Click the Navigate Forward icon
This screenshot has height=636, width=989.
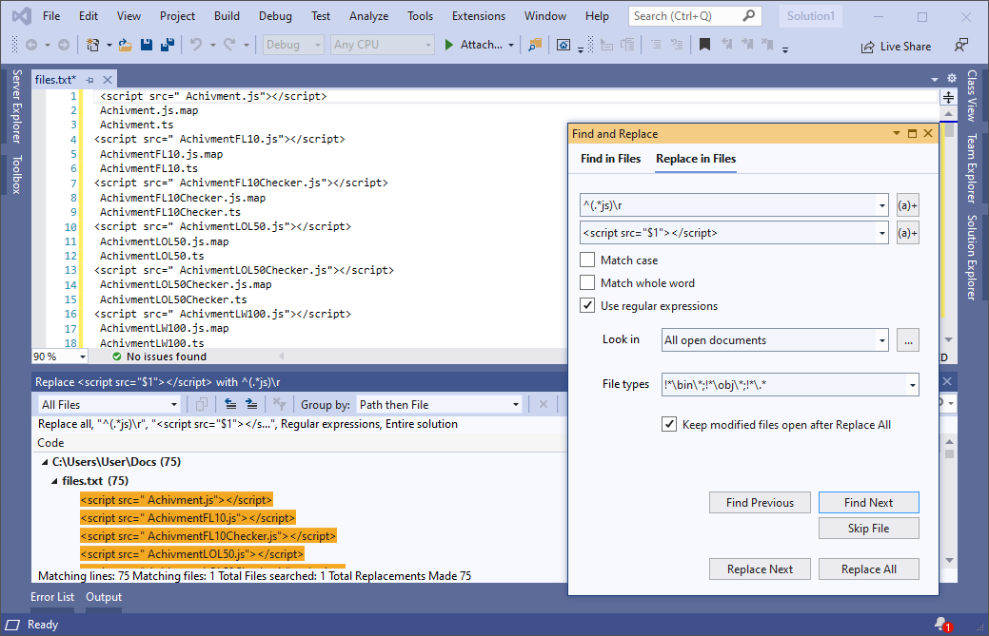click(64, 45)
